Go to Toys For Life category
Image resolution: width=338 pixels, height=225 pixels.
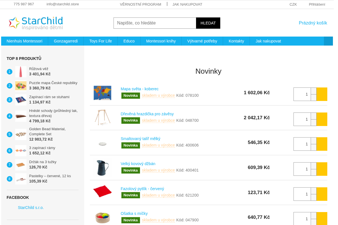click(101, 41)
